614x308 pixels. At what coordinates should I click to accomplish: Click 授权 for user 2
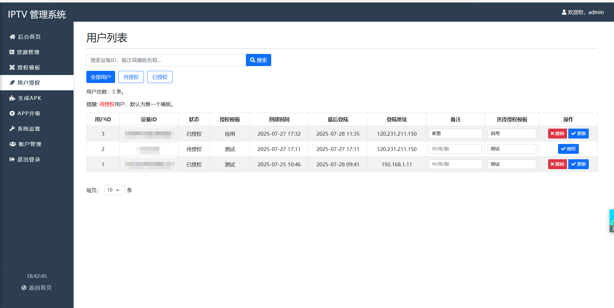[x=568, y=149]
